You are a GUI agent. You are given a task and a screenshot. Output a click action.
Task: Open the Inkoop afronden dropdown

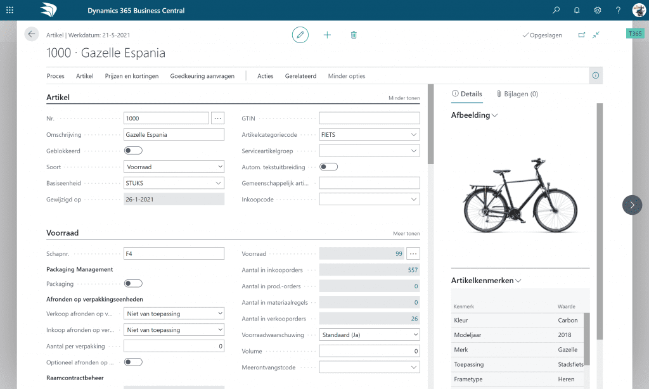tap(174, 330)
